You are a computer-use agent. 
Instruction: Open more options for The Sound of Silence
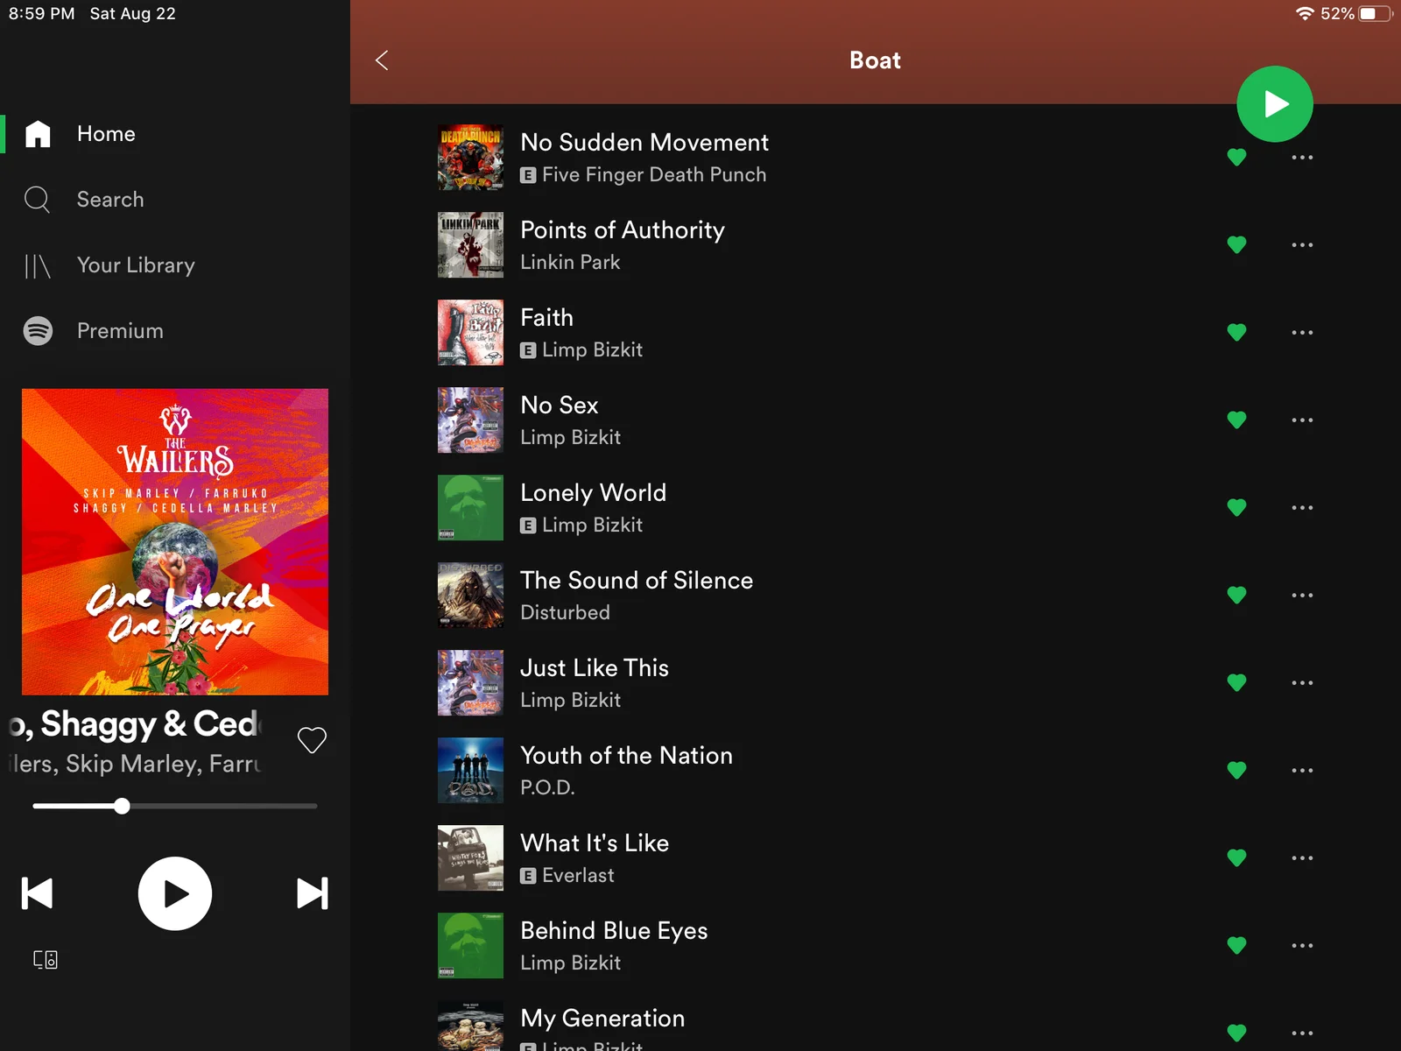[x=1302, y=596]
